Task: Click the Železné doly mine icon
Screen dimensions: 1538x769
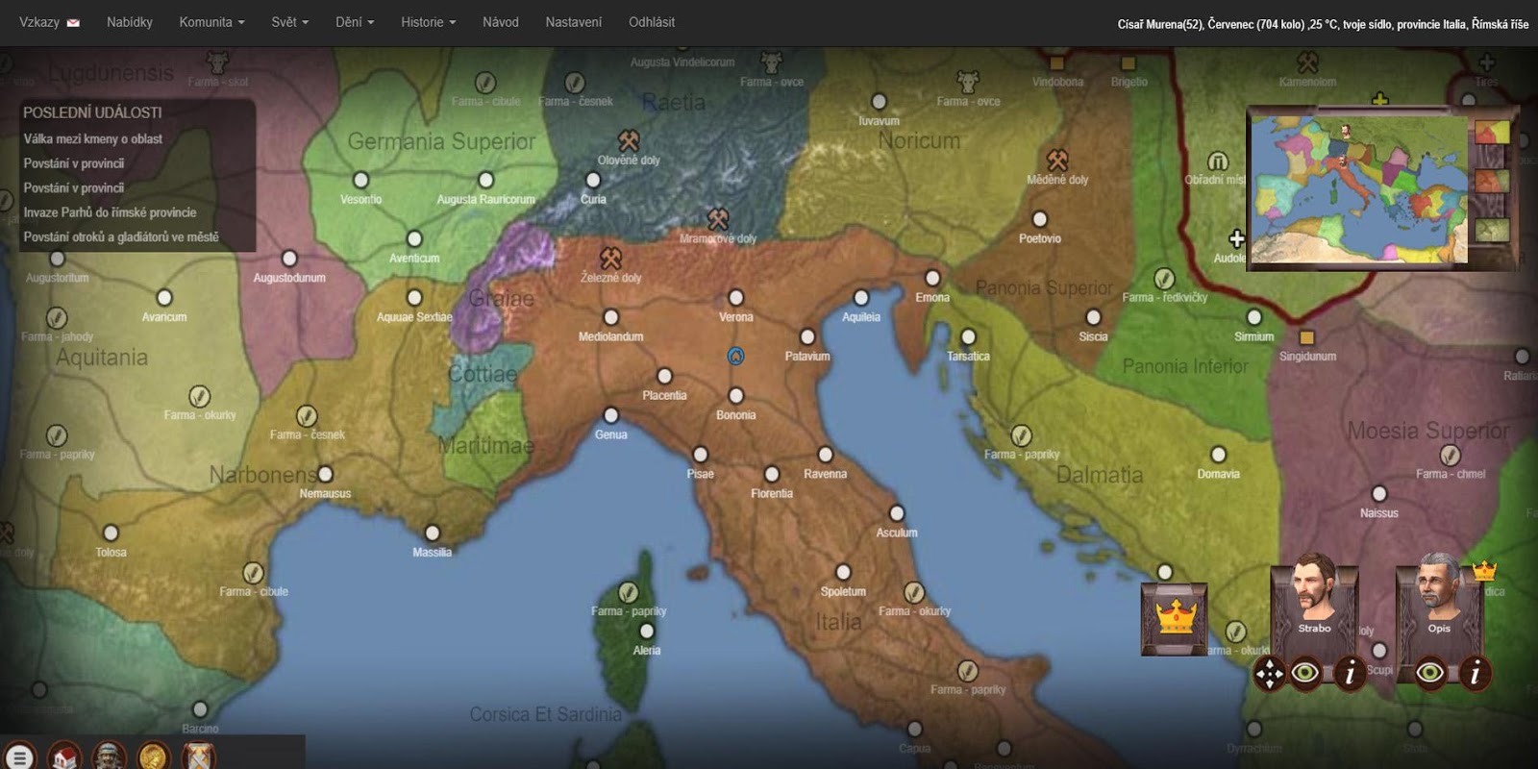Action: [610, 258]
